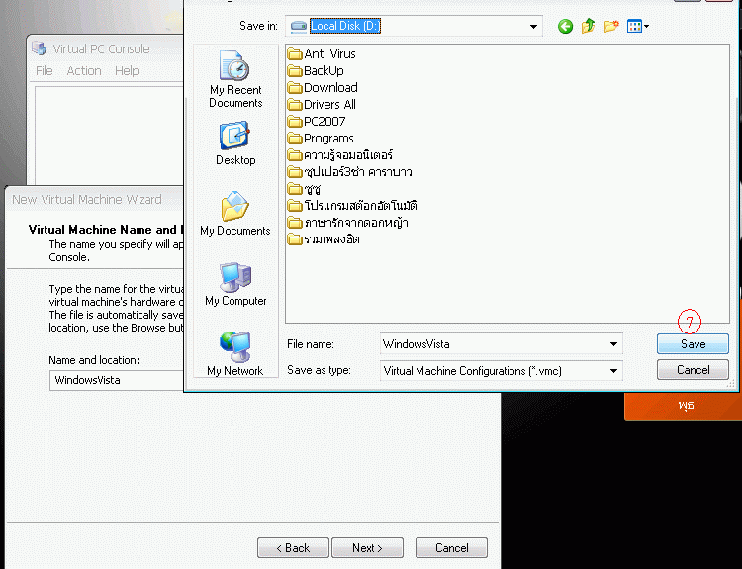Expand the Save in location dropdown
Viewport: 742px width, 569px height.
click(533, 26)
